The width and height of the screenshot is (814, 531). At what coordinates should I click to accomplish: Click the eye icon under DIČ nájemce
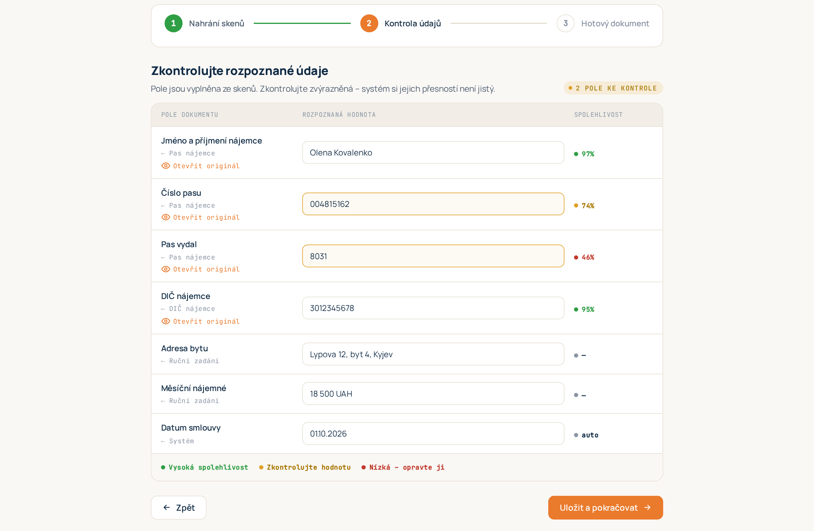click(x=166, y=321)
